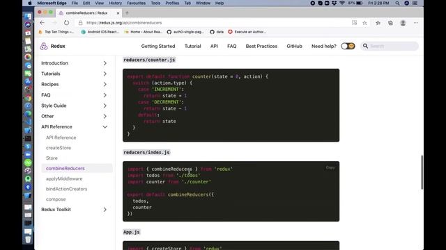Open the 'Execute an Author...' bookmark
Viewport: 446px width, 250px height.
click(x=247, y=32)
